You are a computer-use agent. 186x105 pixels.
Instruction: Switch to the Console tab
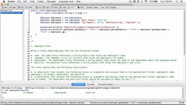tap(91, 84)
